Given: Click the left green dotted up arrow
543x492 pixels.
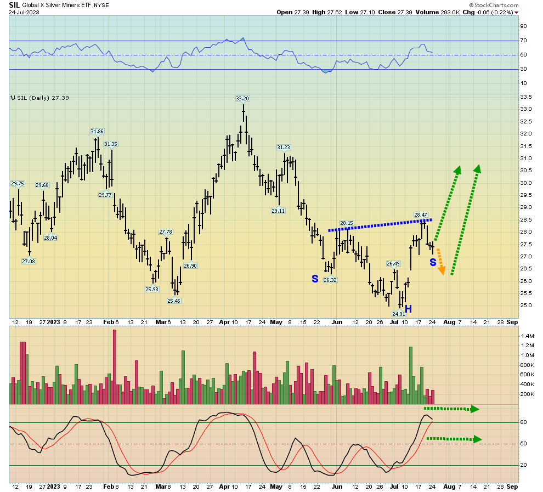Looking at the screenshot, I should click(x=448, y=203).
